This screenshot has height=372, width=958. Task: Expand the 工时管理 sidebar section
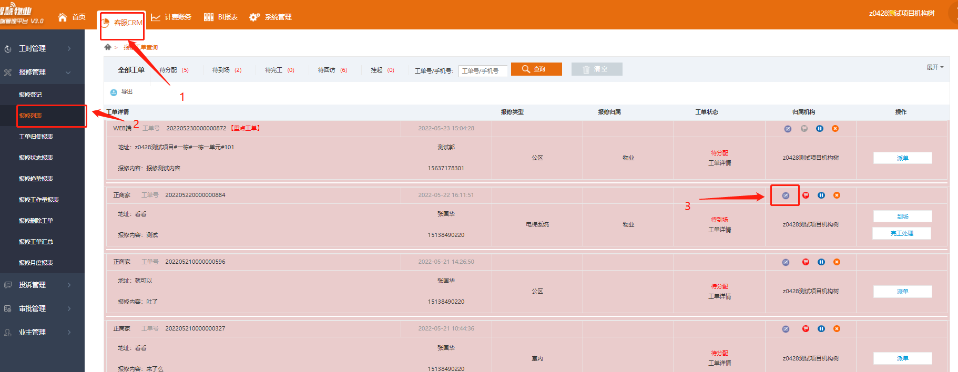coord(42,48)
